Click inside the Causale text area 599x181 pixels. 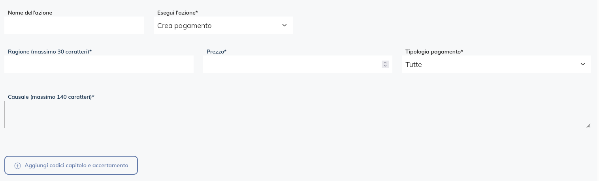(x=296, y=115)
